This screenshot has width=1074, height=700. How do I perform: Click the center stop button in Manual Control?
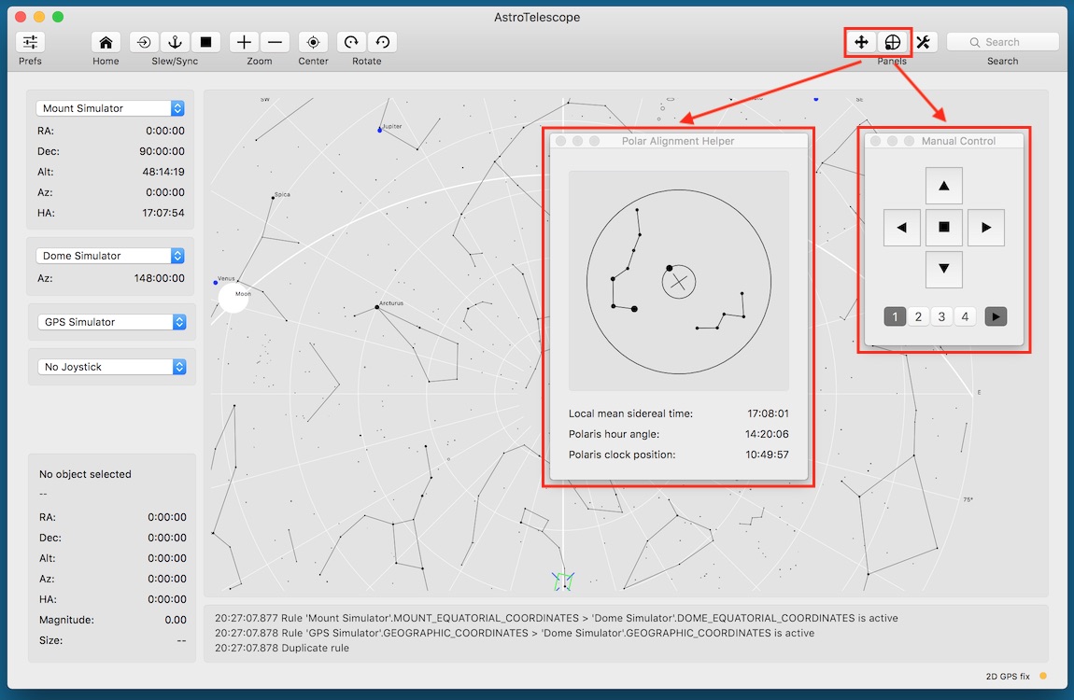coord(944,228)
